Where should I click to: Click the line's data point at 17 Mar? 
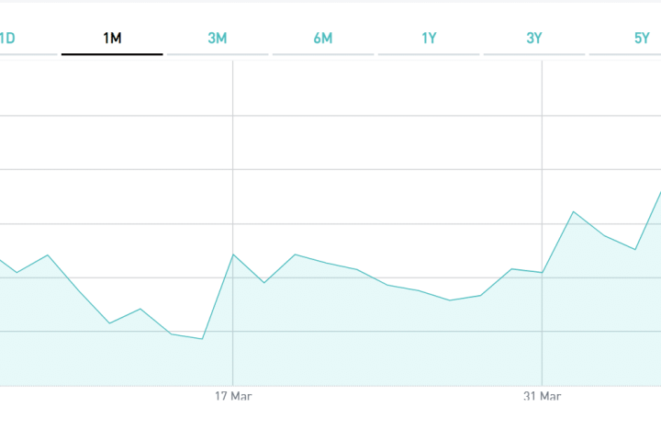tap(233, 254)
